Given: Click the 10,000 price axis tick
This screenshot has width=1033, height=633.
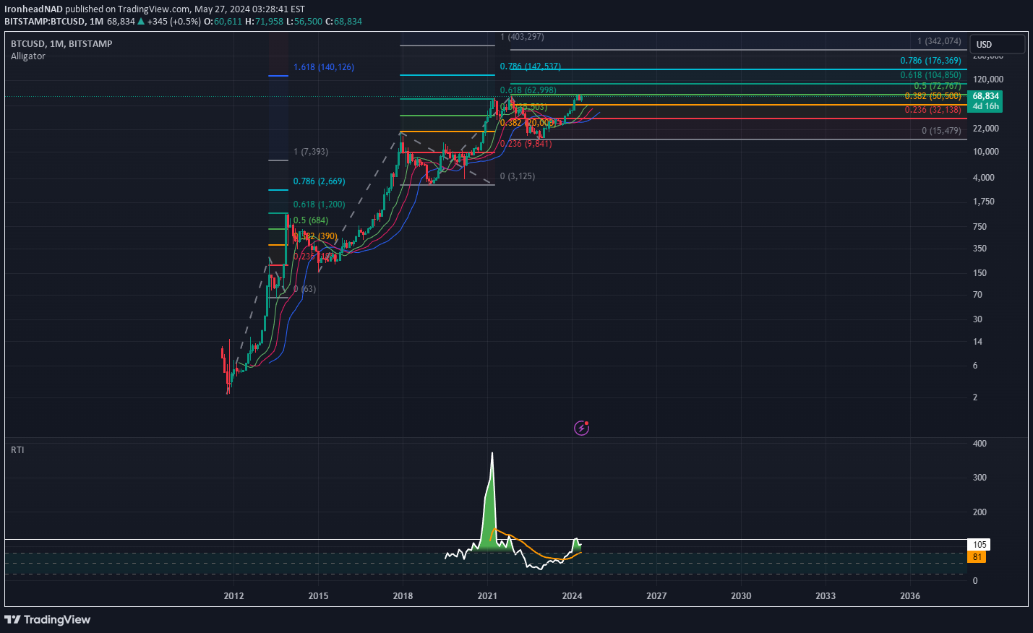Looking at the screenshot, I should point(986,151).
